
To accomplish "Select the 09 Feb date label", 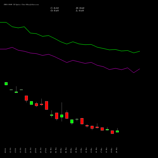I will 5,150.
